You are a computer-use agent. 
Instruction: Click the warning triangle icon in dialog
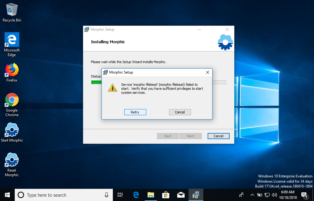tap(113, 88)
